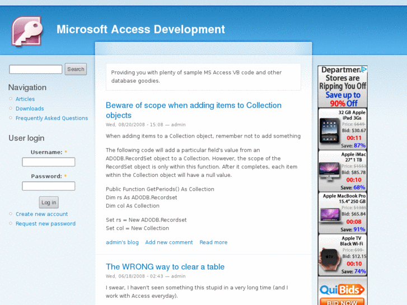Open the Microsoft Access Development site title
The height and width of the screenshot is (305, 407).
(x=141, y=29)
